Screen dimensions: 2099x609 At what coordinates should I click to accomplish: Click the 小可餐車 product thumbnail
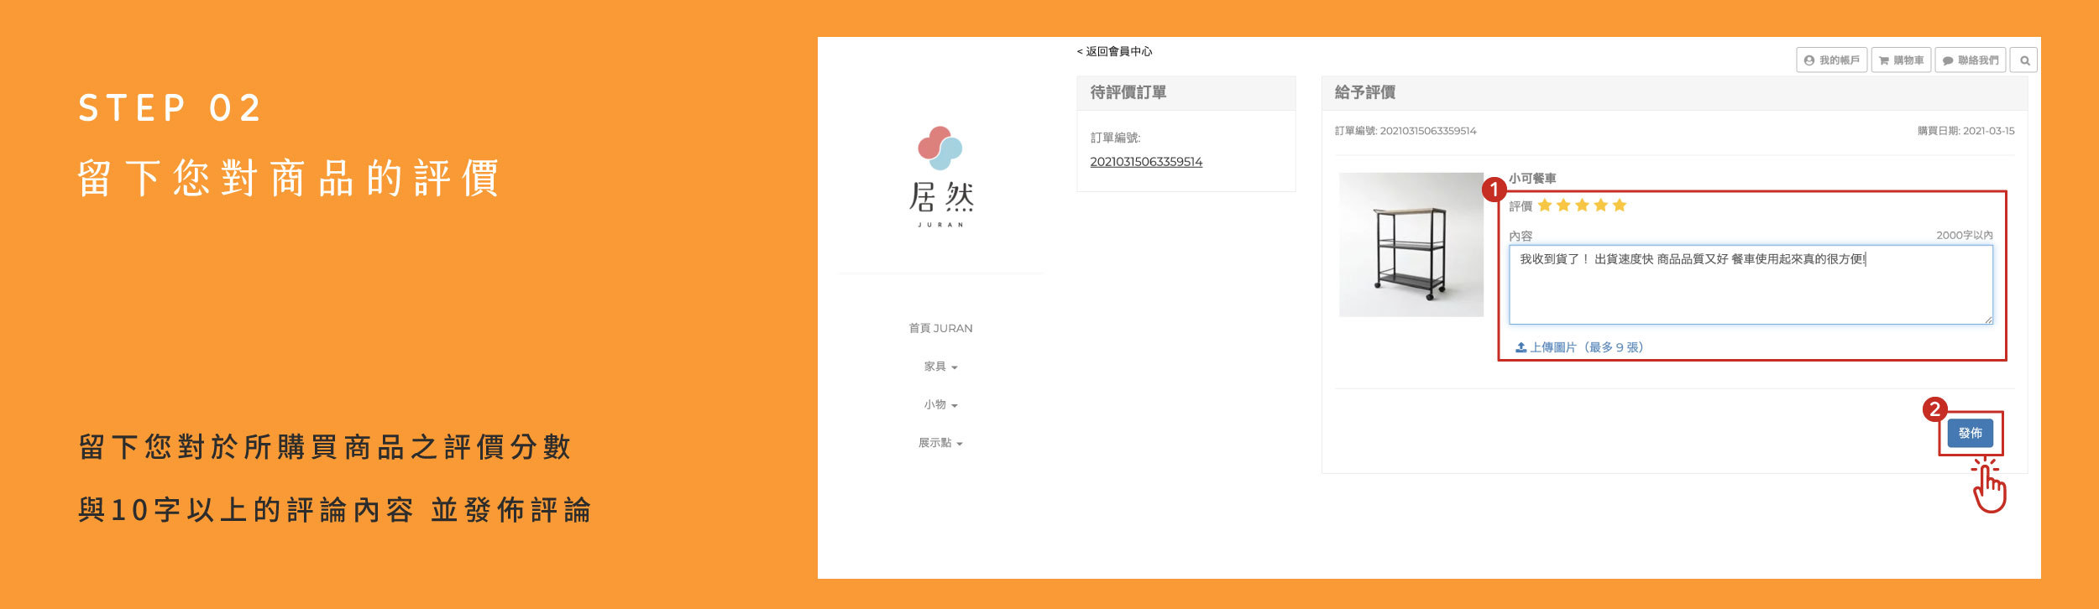[1411, 245]
